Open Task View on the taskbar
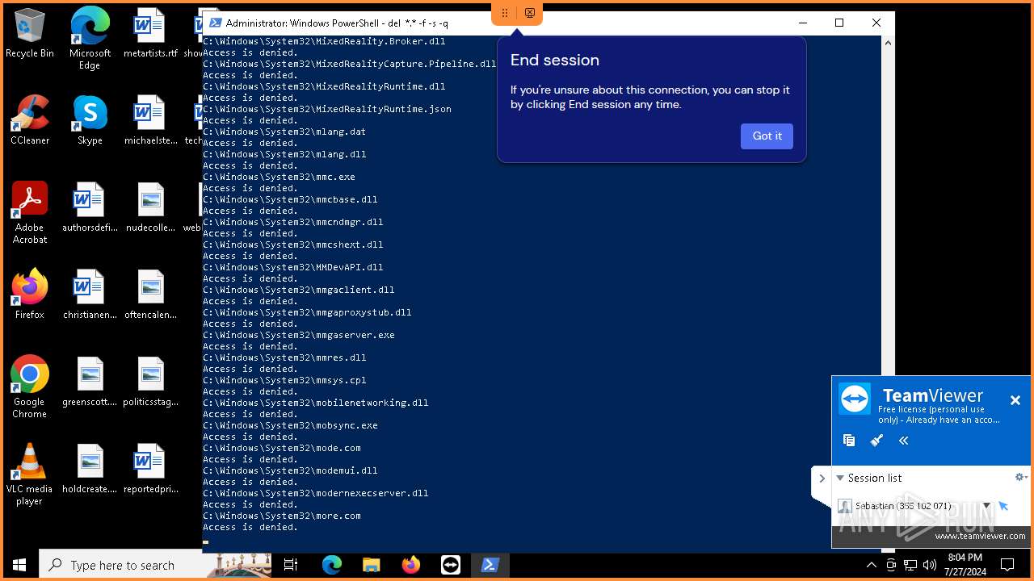 291,565
